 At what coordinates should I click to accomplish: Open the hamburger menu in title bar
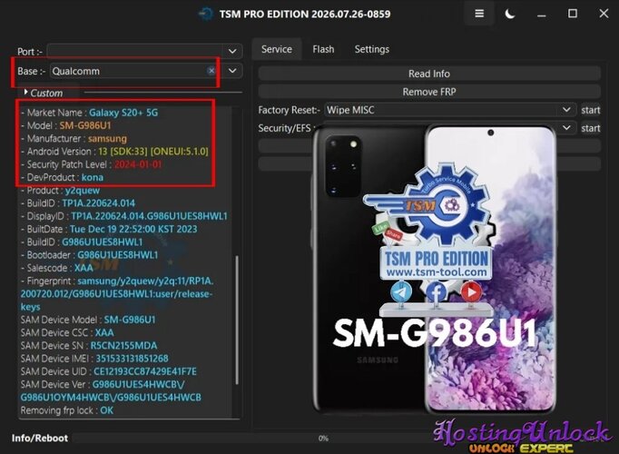point(479,14)
